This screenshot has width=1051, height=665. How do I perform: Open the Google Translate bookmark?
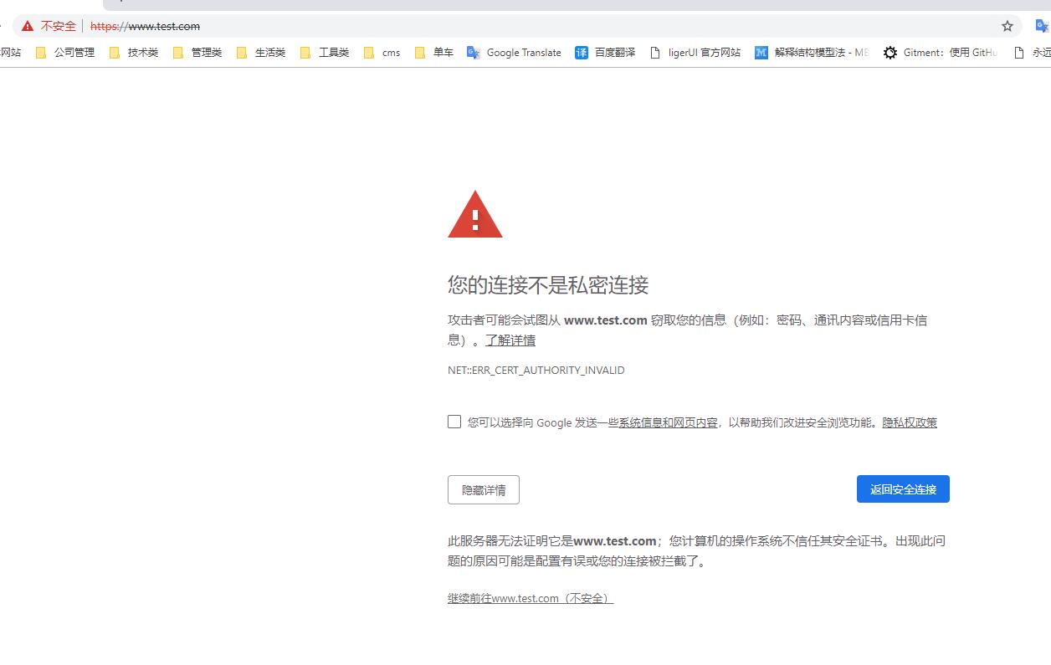coord(514,53)
